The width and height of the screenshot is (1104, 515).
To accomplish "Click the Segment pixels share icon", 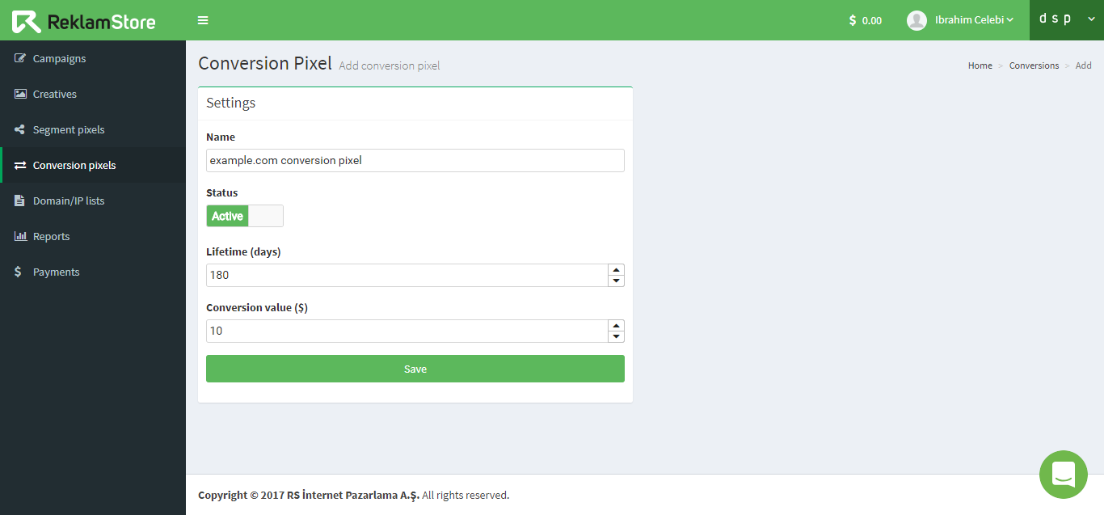I will [x=20, y=129].
